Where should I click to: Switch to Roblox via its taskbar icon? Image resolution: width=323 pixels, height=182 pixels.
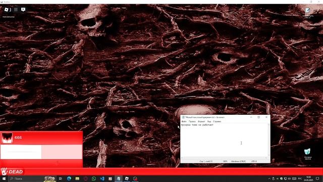(x=127, y=178)
